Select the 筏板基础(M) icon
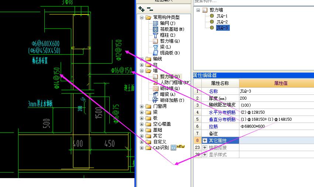The image size is (314, 187). [156, 29]
